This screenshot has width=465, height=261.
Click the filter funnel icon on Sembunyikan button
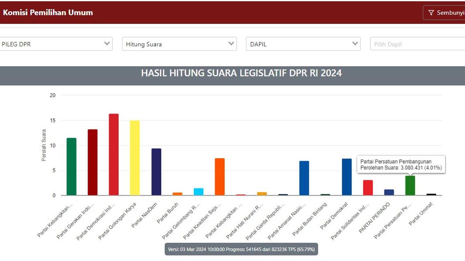point(431,12)
